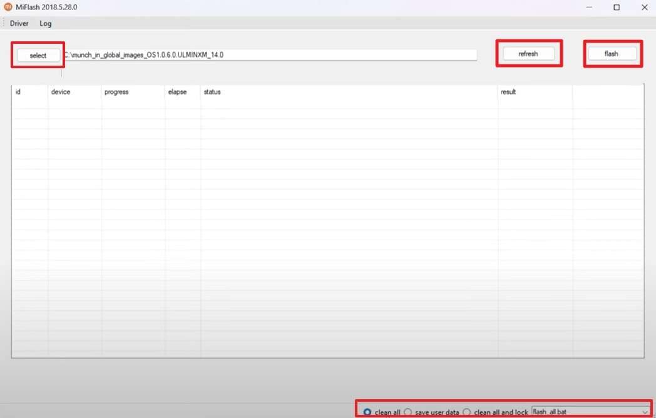Click the ROM path input field
This screenshot has width=656, height=418.
(270, 55)
